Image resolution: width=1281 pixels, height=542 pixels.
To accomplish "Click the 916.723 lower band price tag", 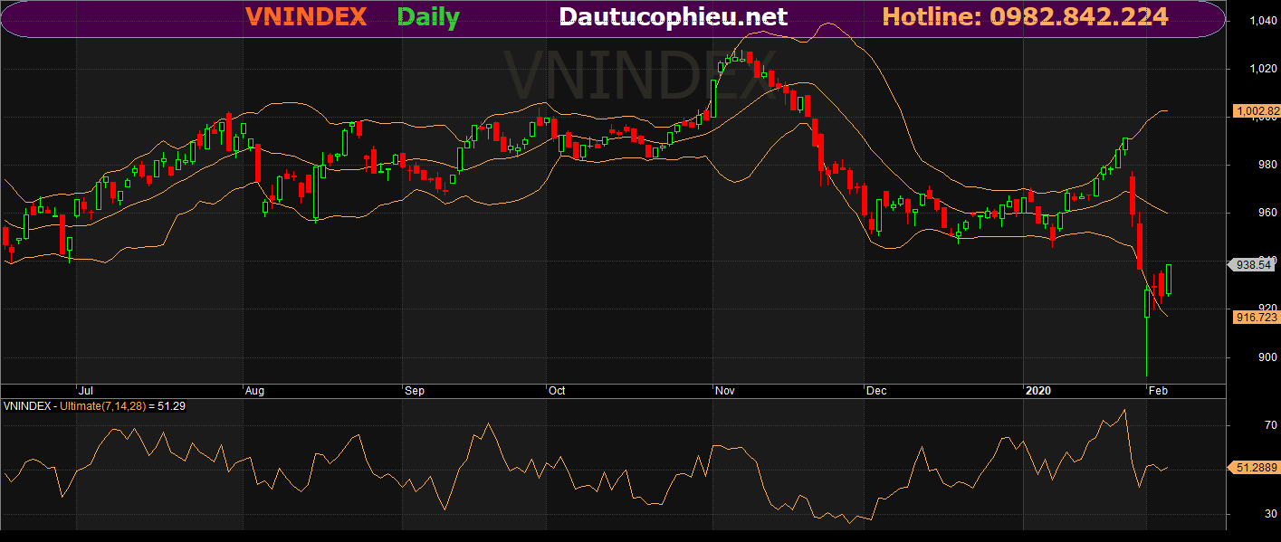I will [1257, 318].
